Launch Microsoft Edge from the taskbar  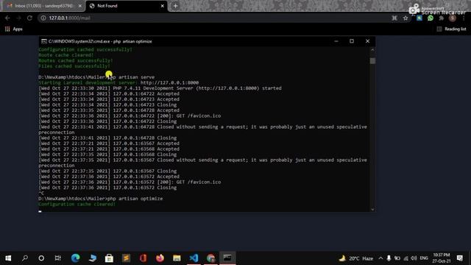point(75,258)
